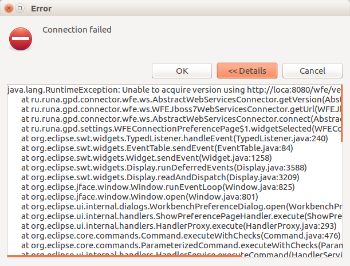Click the Error title bar
Image resolution: width=350 pixels, height=266 pixels.
tap(172, 9)
